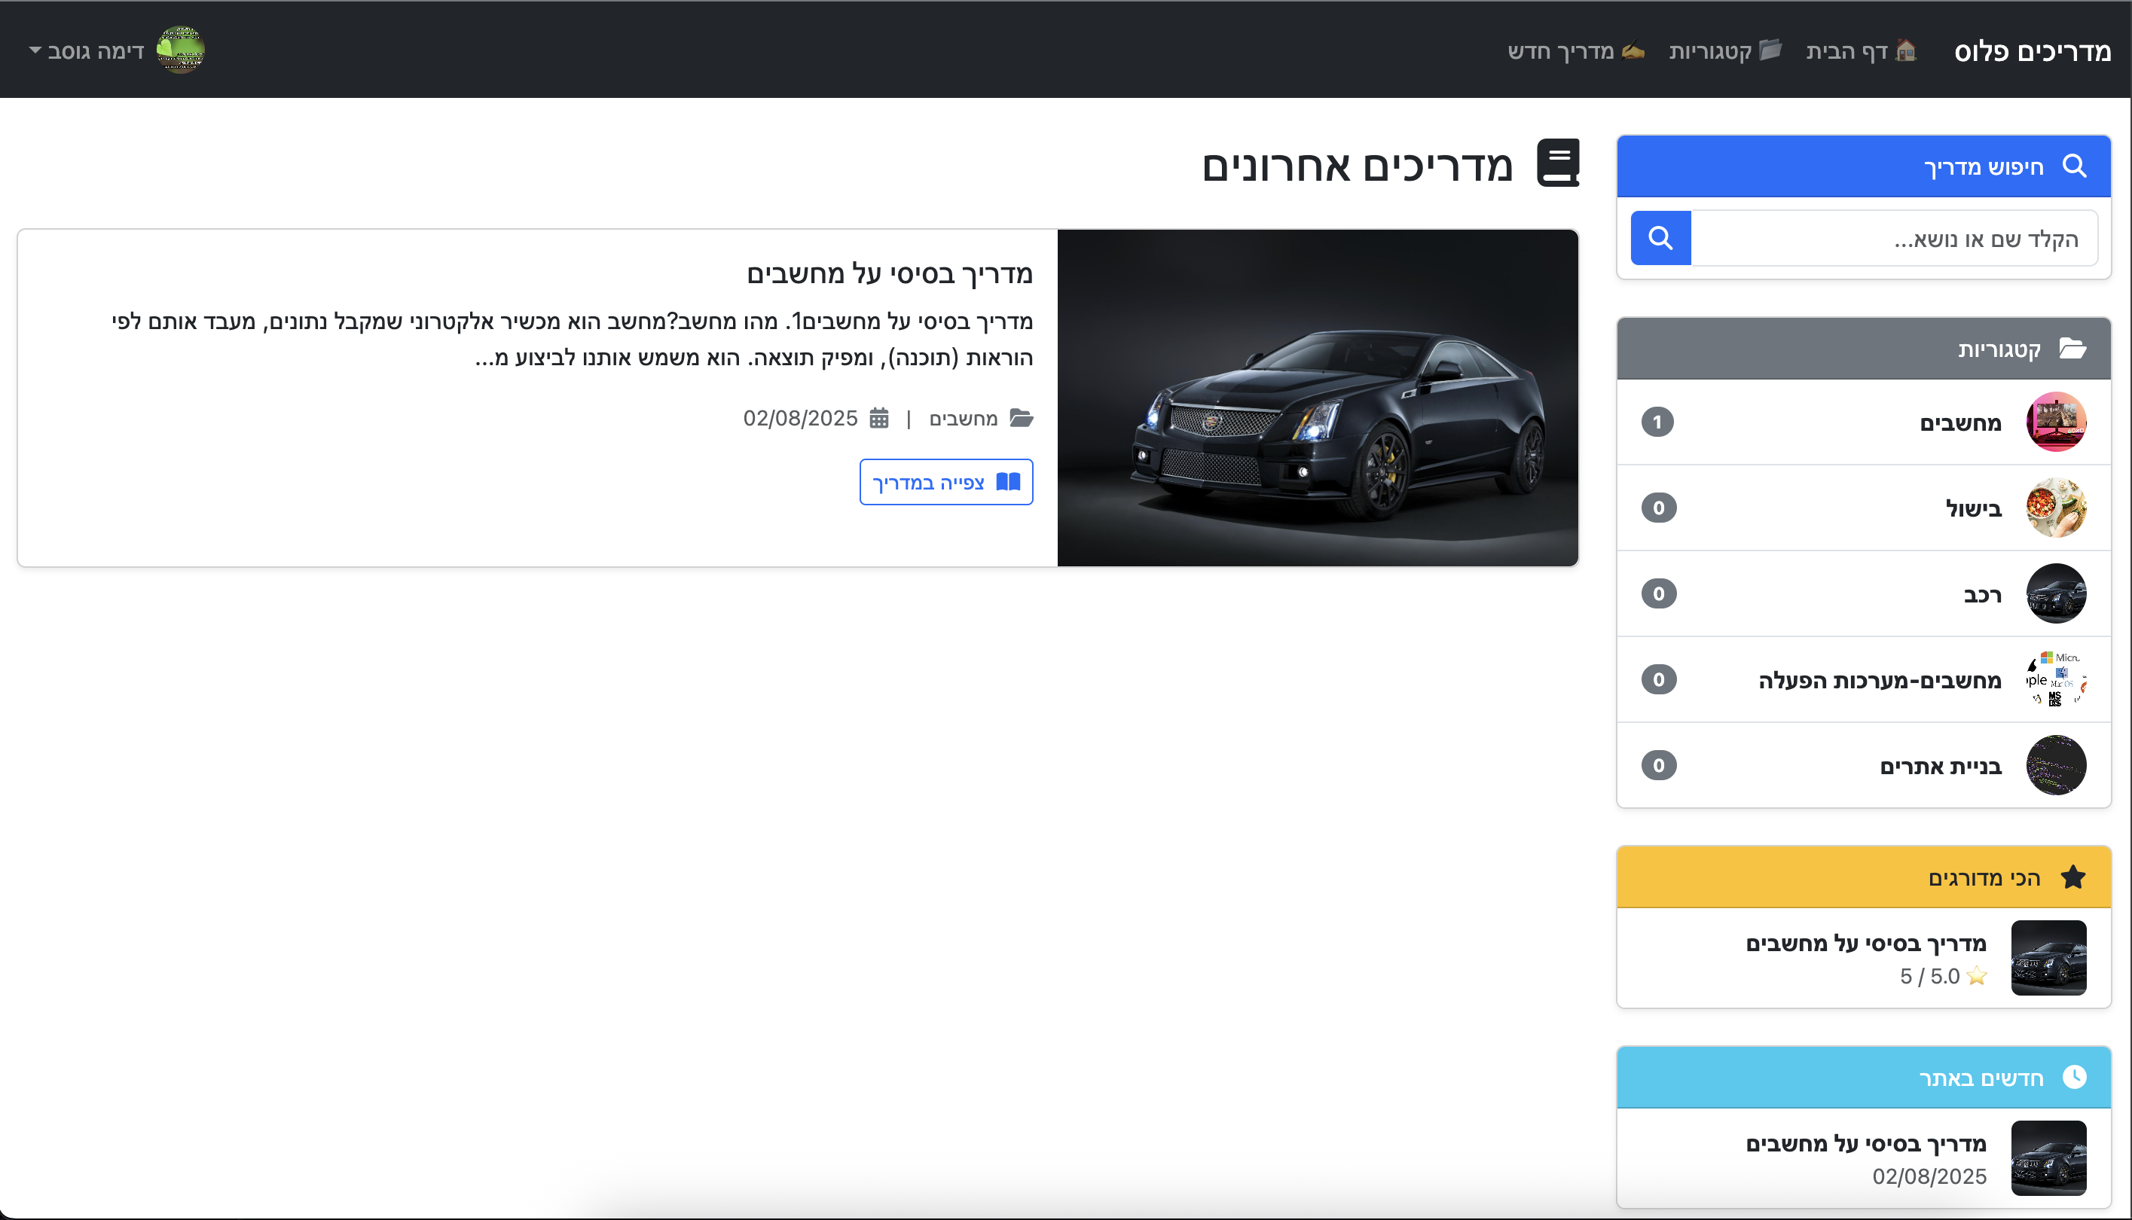Select the רכב category

(1983, 593)
